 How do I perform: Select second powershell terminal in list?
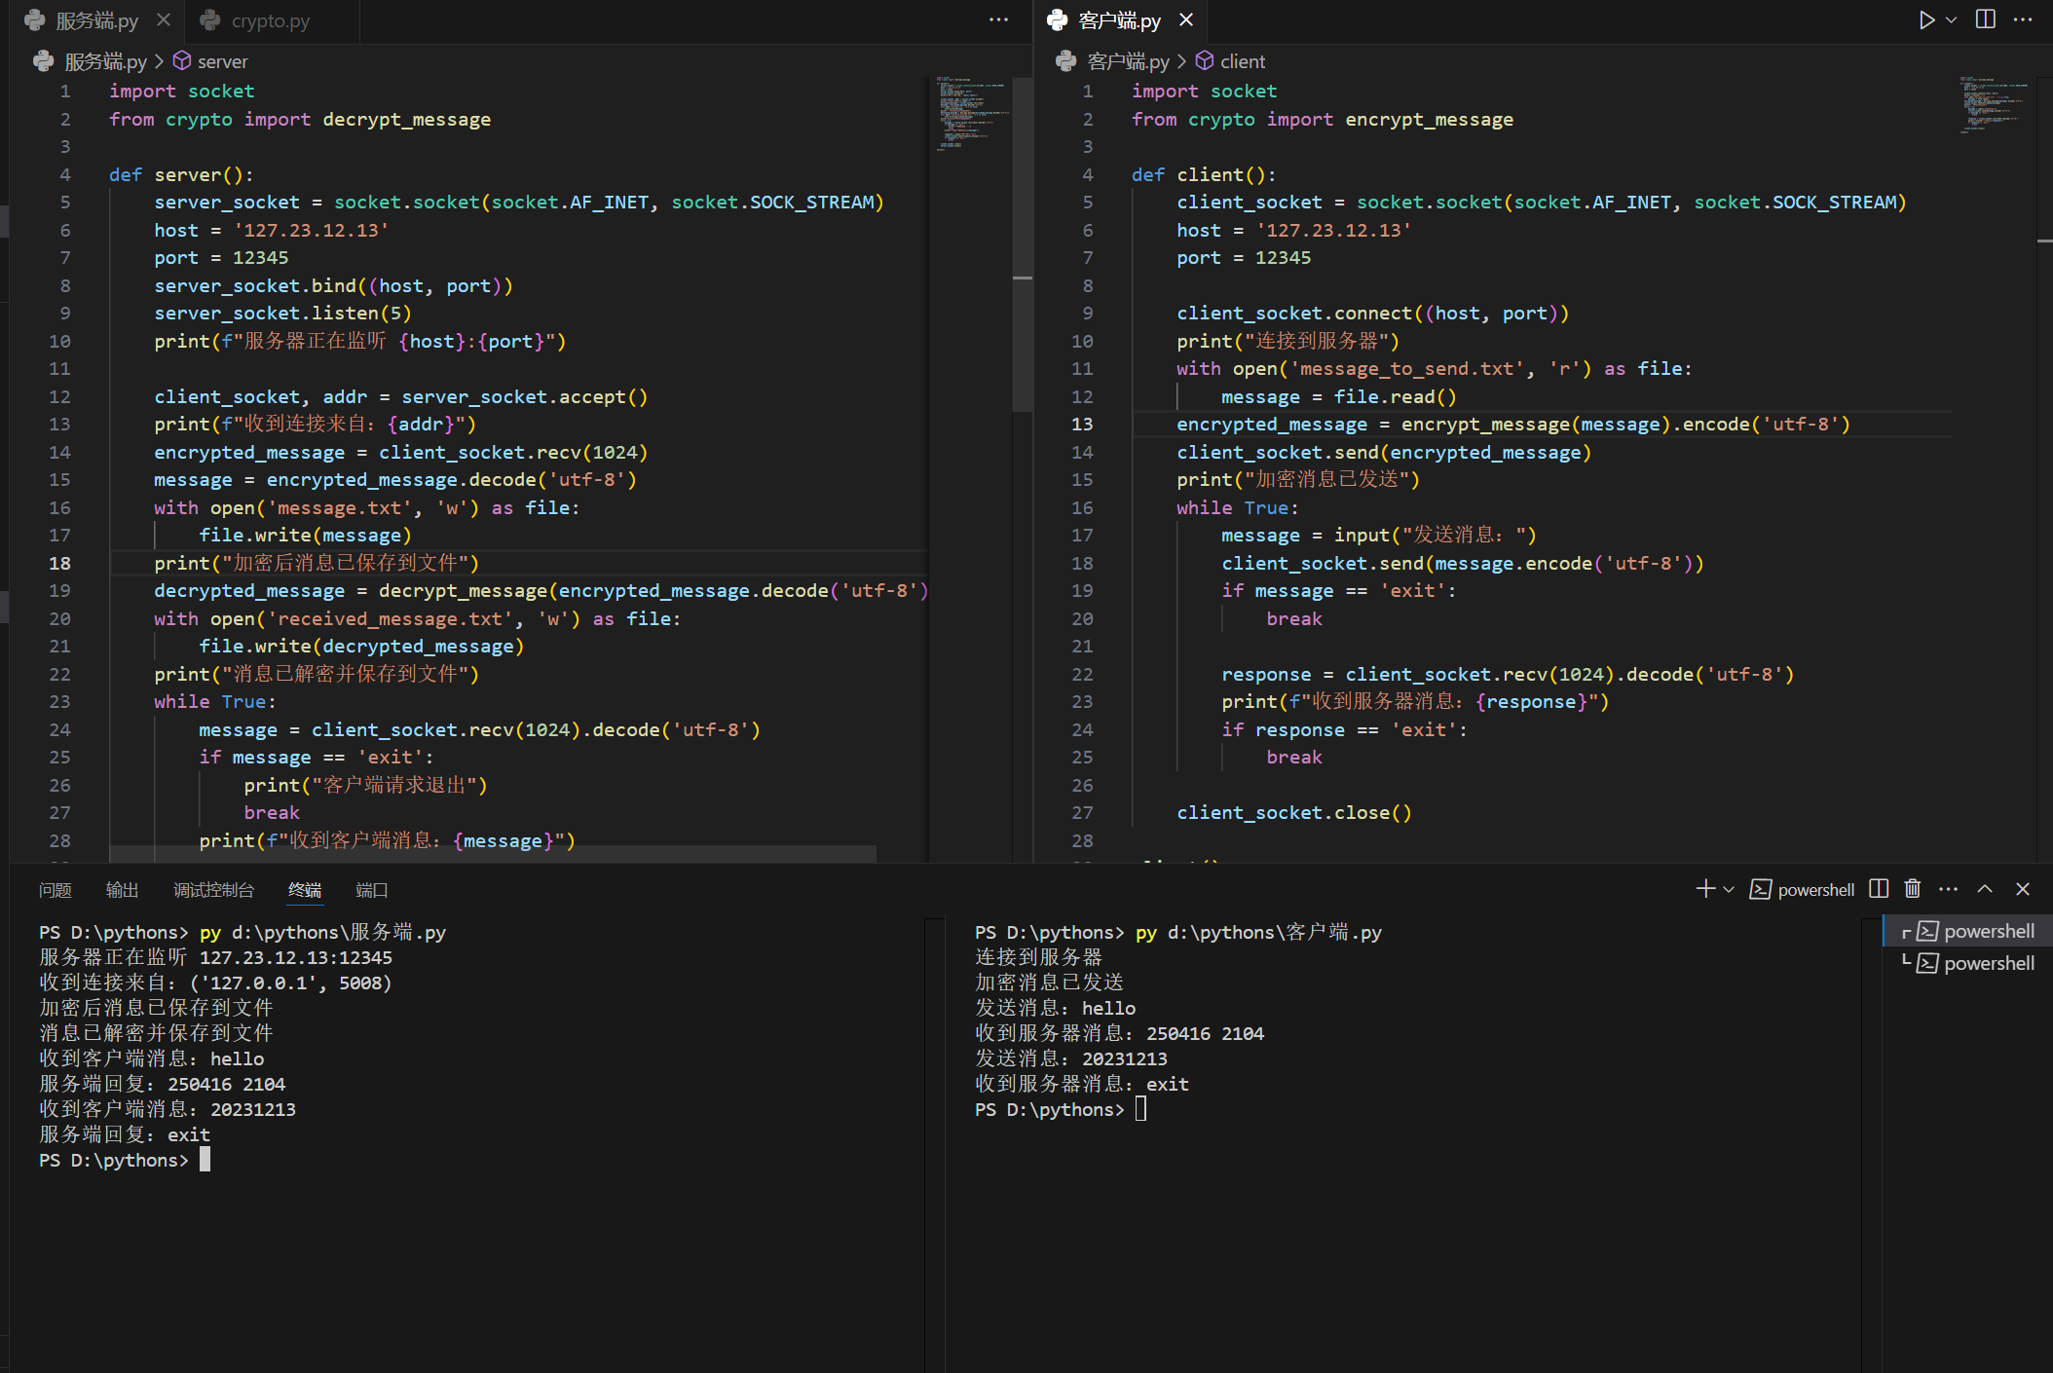(x=1987, y=963)
